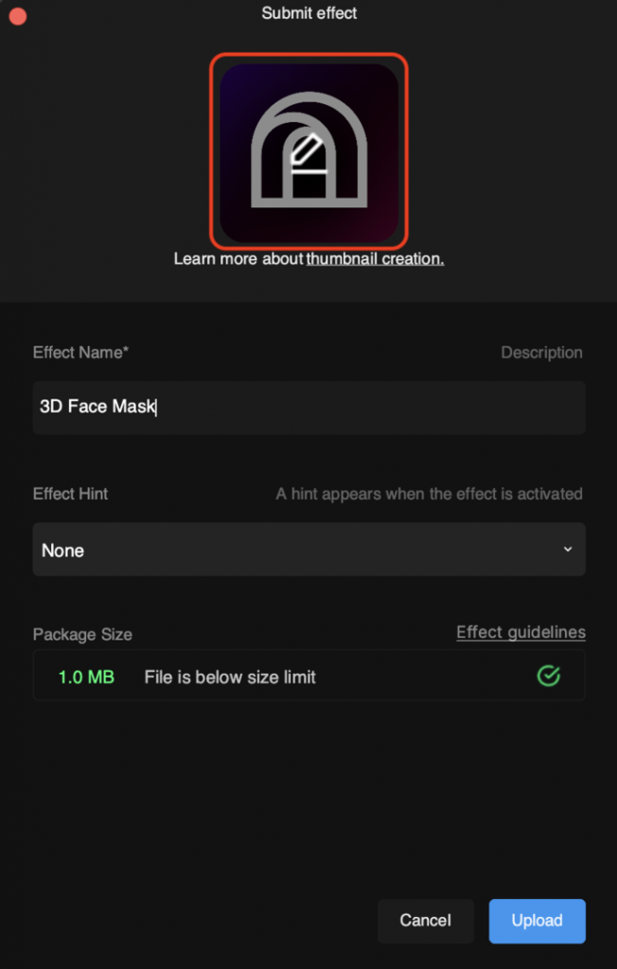Click the Submit effect window title
Image resolution: width=617 pixels, height=969 pixels.
click(309, 13)
